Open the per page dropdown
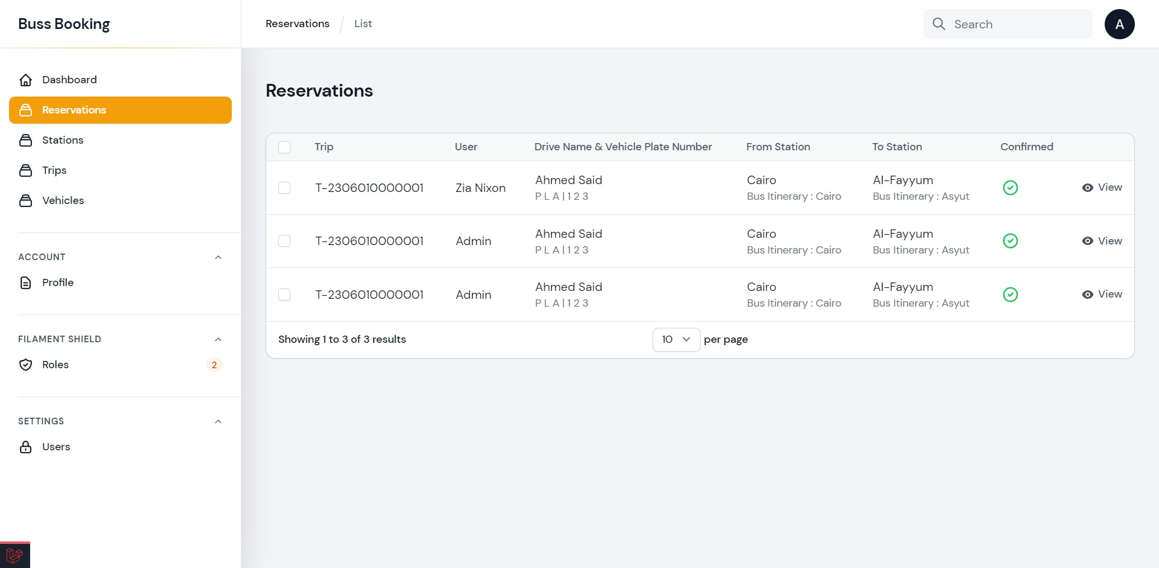This screenshot has height=568, width=1159. [675, 339]
